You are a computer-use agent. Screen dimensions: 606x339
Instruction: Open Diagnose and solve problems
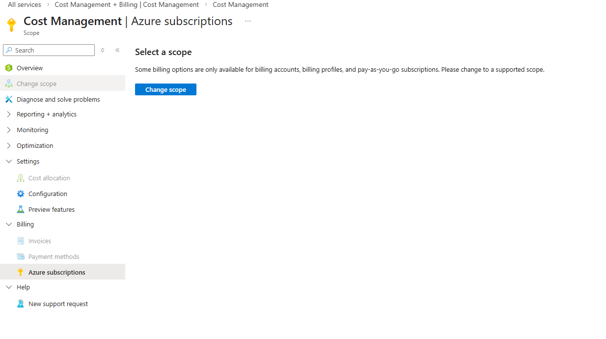tap(62, 99)
